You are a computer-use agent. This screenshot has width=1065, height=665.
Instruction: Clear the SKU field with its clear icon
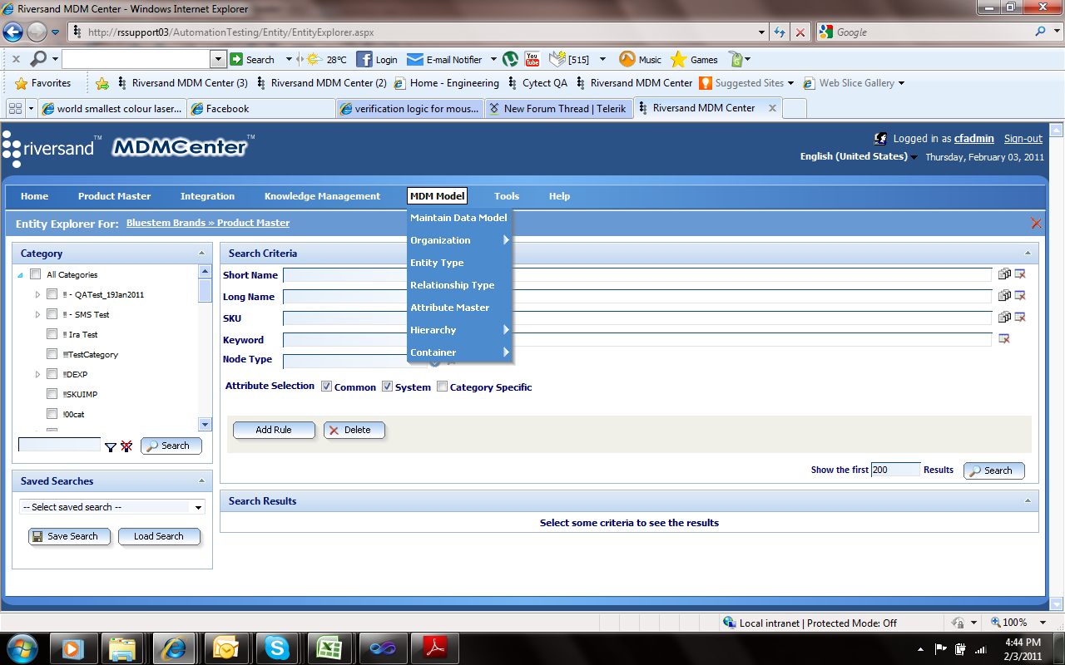(x=1019, y=317)
